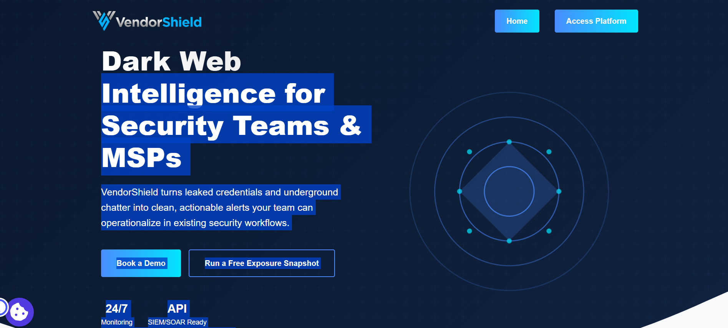The width and height of the screenshot is (728, 328).
Task: Click the 'Monitoring' stat label
Action: 117,322
